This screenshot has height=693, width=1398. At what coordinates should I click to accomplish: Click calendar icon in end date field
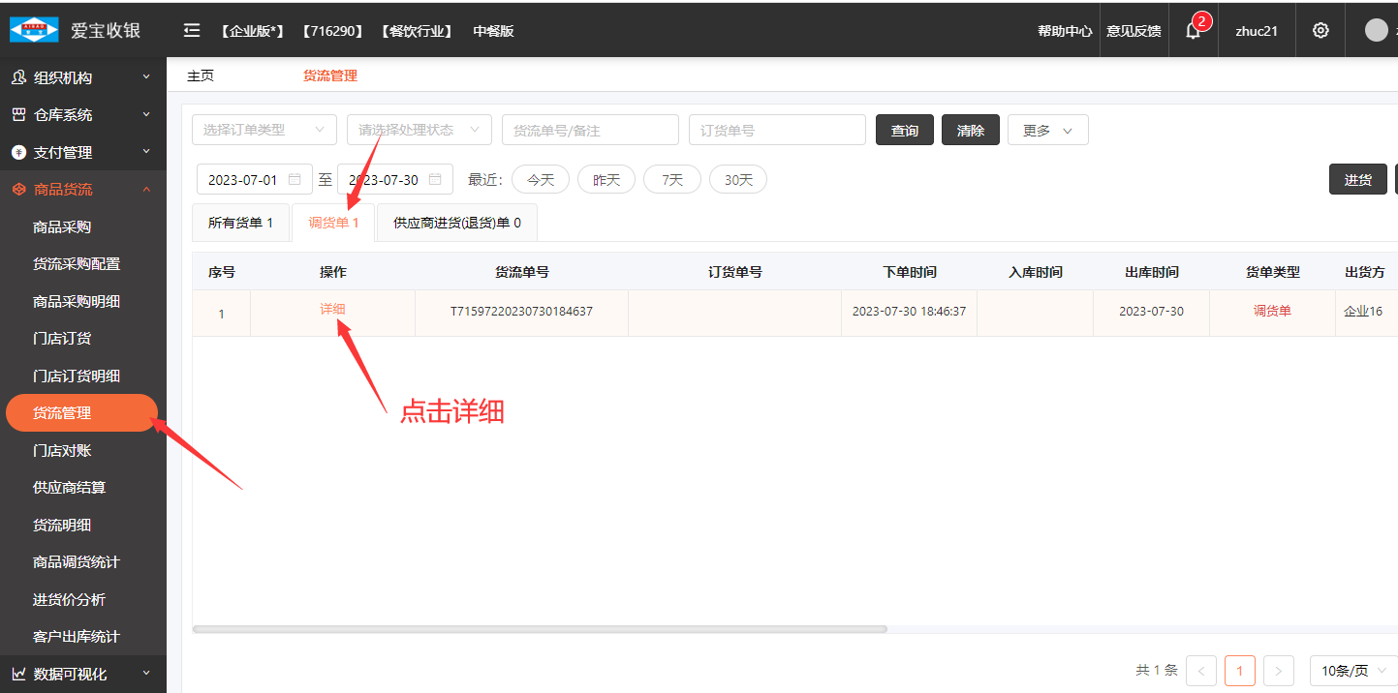[x=435, y=180]
